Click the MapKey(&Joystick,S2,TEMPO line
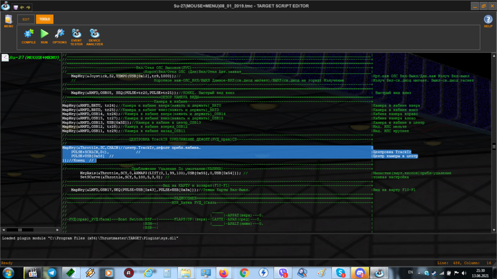497x279 pixels. click(126, 76)
